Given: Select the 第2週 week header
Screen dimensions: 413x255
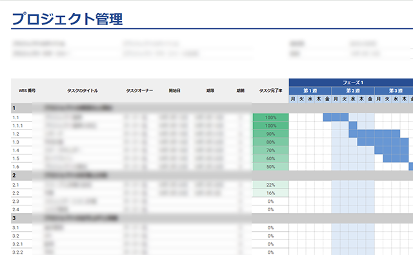Looking at the screenshot, I should click(x=353, y=91).
